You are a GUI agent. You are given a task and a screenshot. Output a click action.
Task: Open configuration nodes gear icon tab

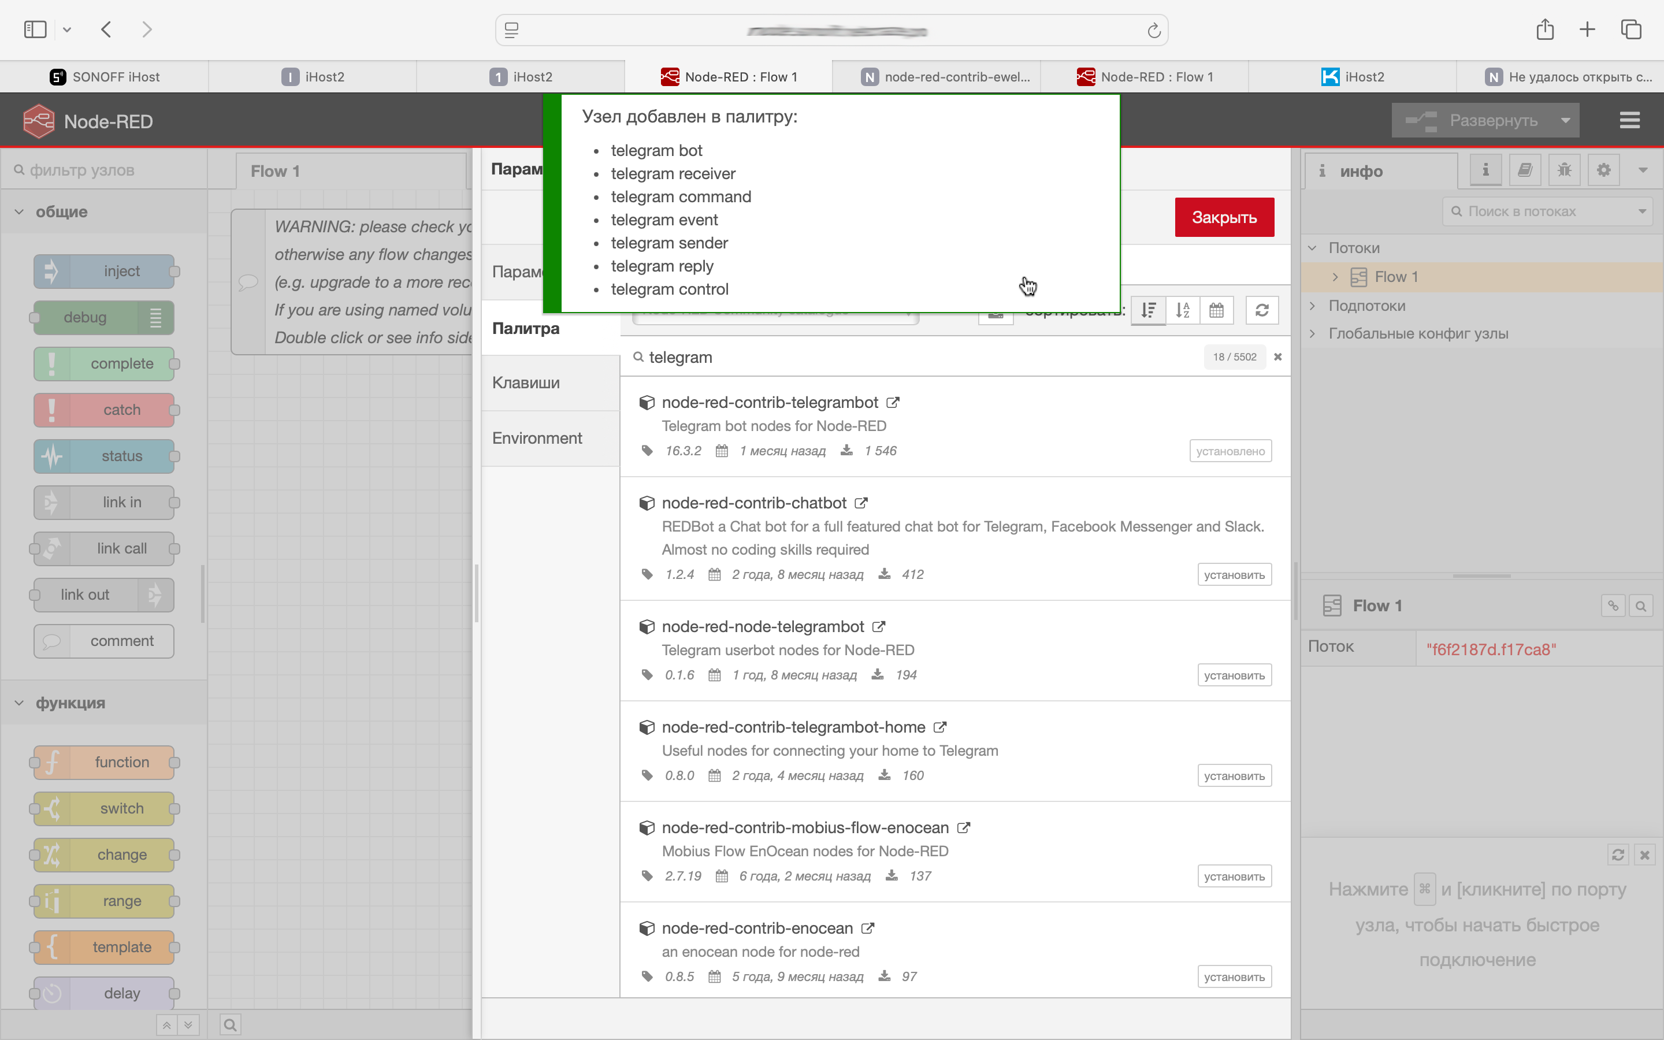tap(1603, 170)
